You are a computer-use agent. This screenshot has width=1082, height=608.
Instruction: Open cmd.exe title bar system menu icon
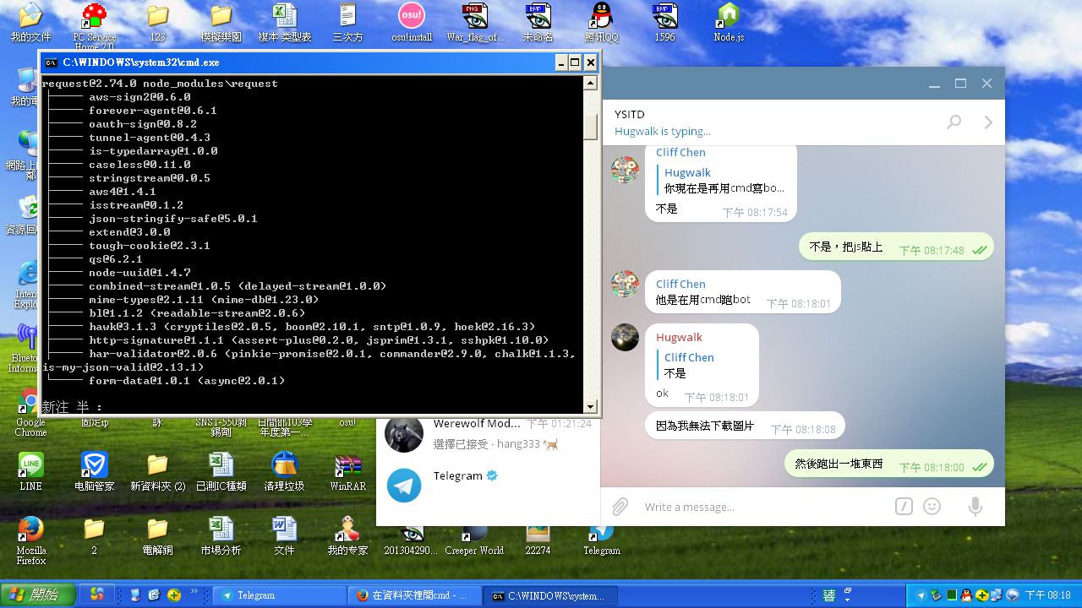[51, 62]
